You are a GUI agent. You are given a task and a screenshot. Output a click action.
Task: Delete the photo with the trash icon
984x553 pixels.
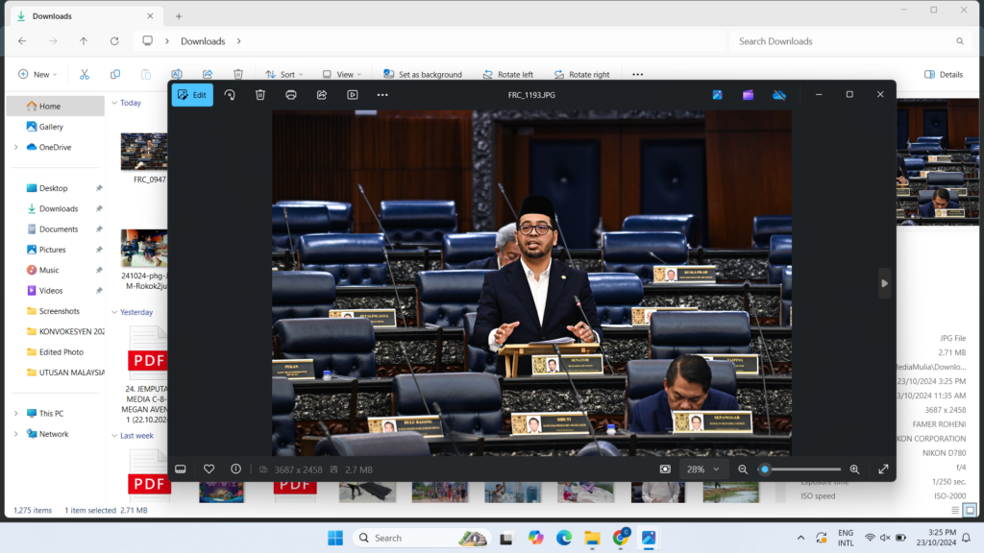tap(260, 95)
